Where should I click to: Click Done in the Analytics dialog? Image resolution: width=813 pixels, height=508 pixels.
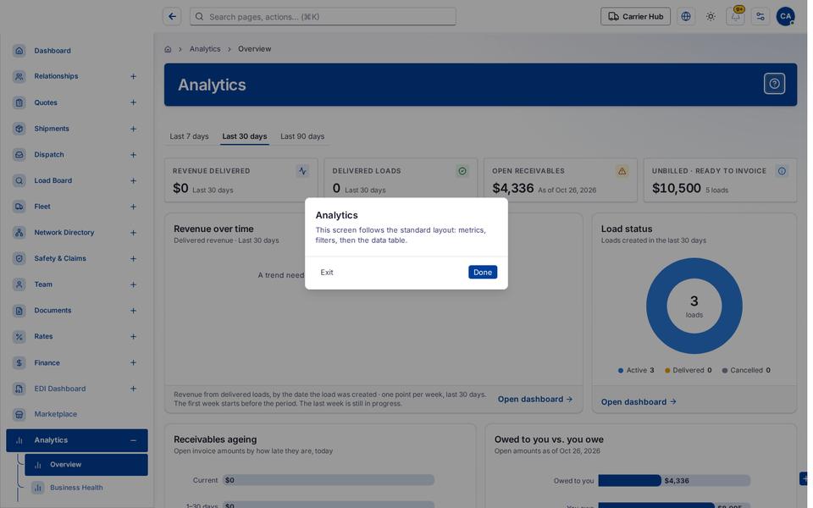tap(483, 272)
